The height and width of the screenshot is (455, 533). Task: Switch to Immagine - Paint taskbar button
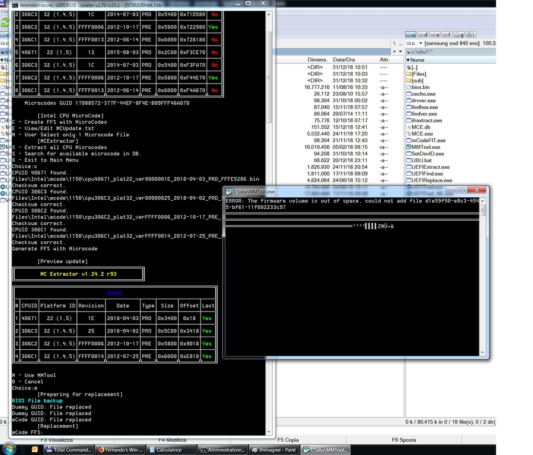click(x=274, y=449)
